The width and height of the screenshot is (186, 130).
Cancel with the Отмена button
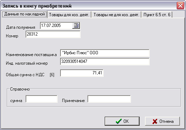point(162,121)
